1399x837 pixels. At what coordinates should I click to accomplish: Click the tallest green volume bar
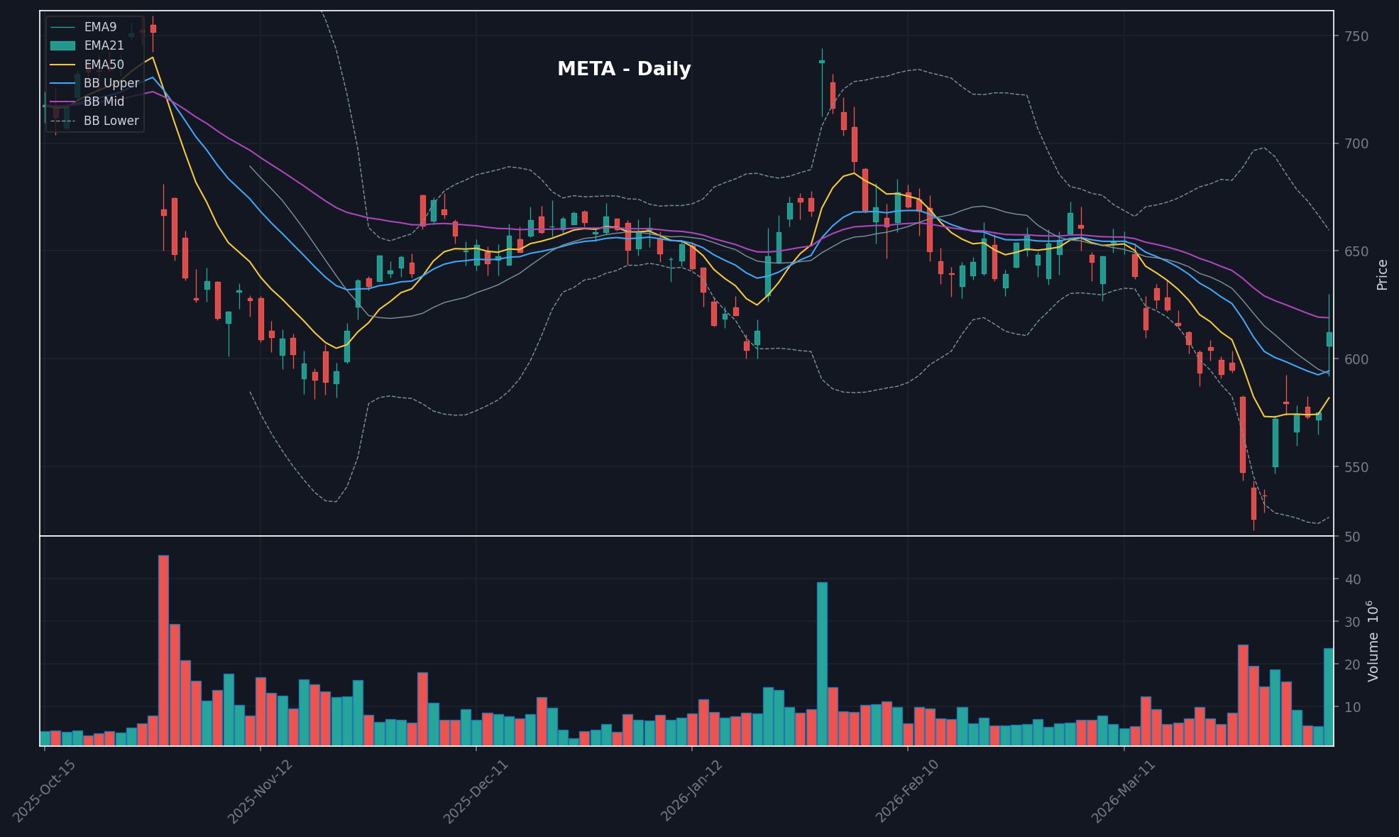click(822, 663)
